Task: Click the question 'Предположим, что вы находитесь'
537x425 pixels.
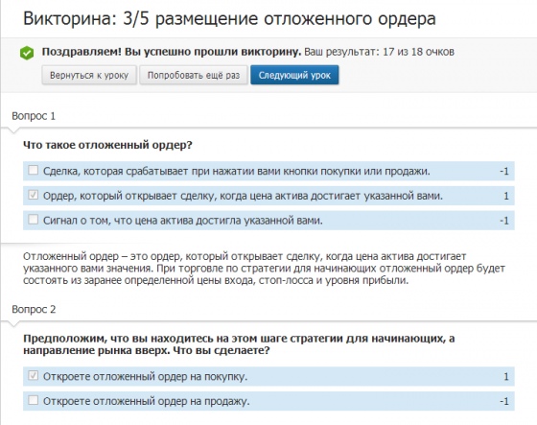Action: pyautogui.click(x=239, y=344)
